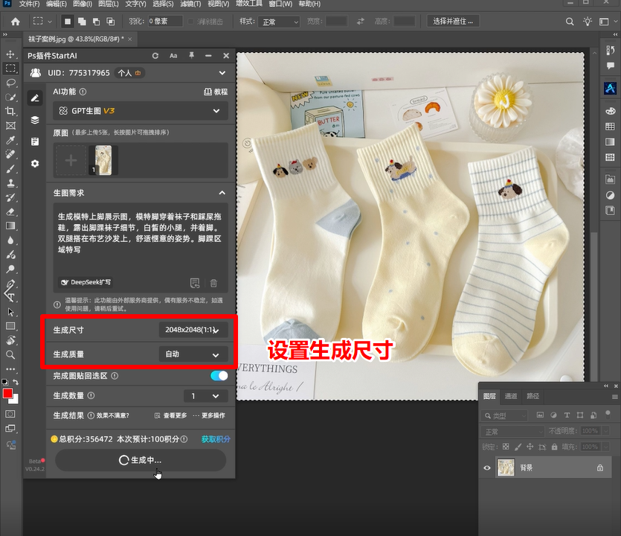Select the Crop tool
This screenshot has width=621, height=536.
point(10,111)
